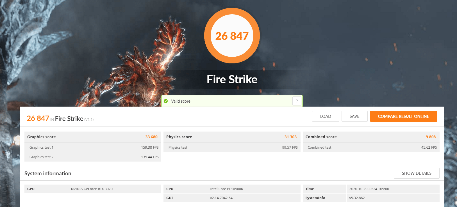Click the Time label cell
This screenshot has width=457, height=207.
point(324,189)
